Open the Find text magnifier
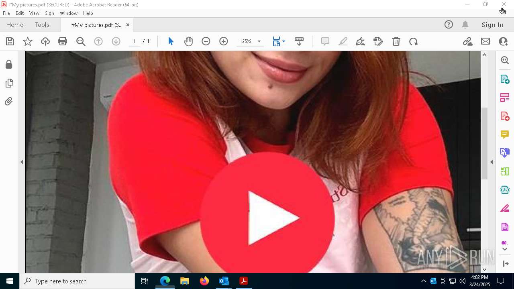 [81, 41]
